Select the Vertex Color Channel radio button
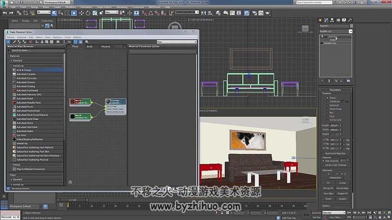392x220 pixels. point(323,165)
